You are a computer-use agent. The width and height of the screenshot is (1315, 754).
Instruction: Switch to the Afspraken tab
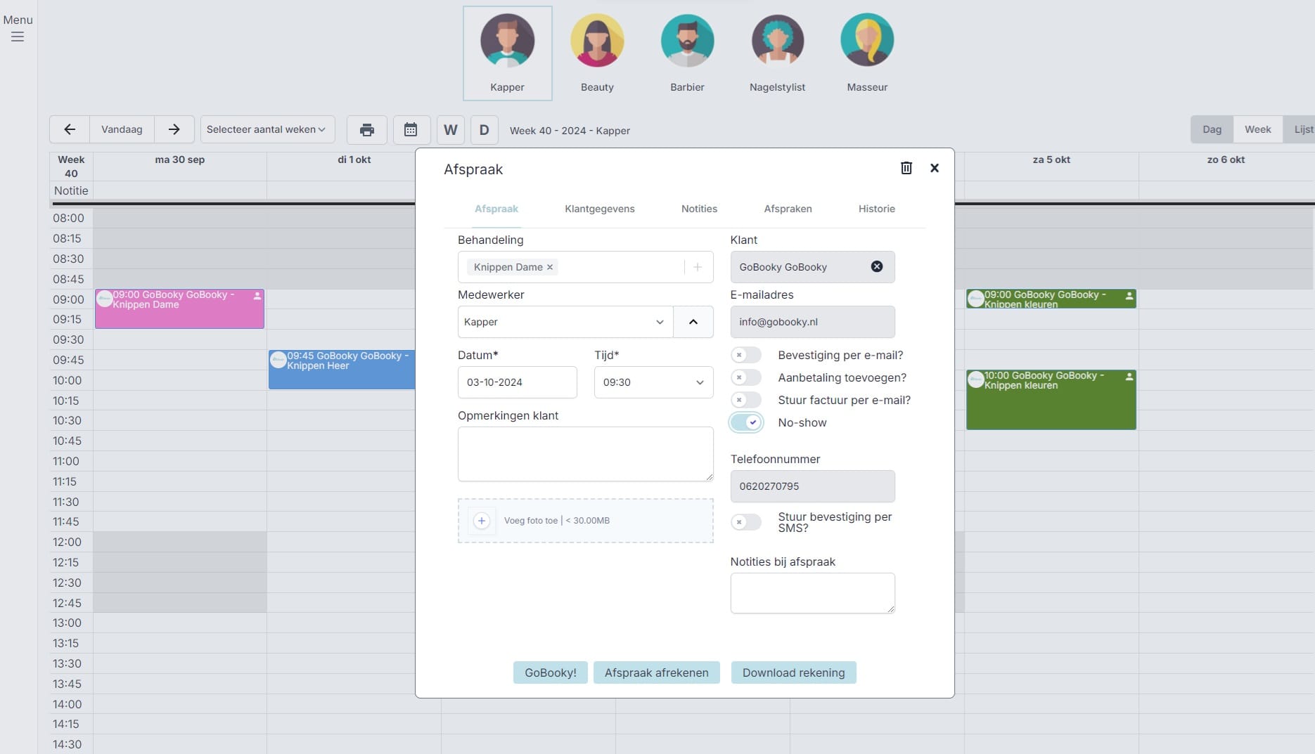pyautogui.click(x=788, y=209)
